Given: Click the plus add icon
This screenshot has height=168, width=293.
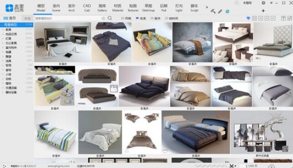Looking at the screenshot, I should (263, 10).
